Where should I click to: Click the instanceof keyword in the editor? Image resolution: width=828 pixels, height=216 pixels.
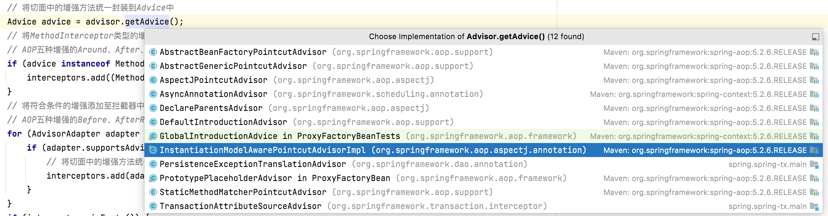[x=85, y=64]
